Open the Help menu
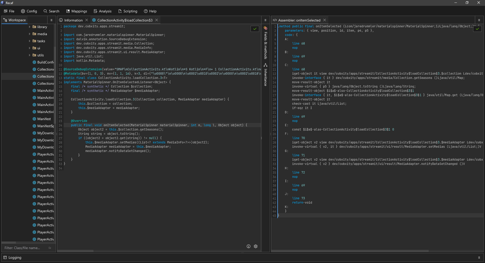Screen dimensions: 485x263 [x=150, y=11]
